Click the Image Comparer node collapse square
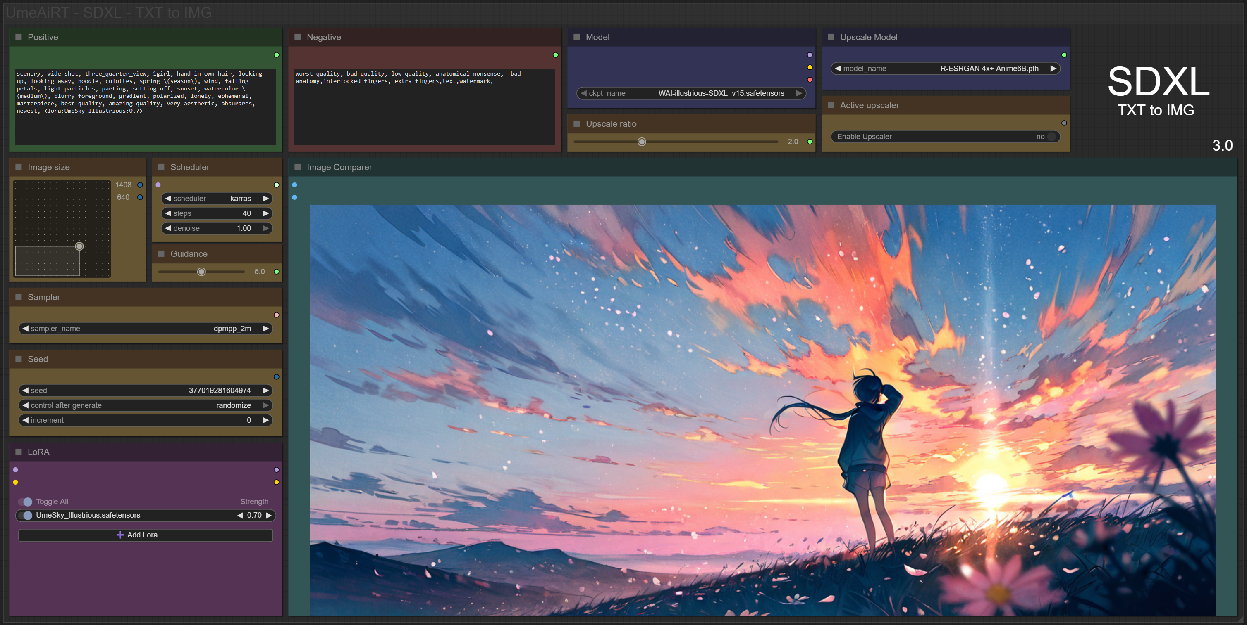Viewport: 1247px width, 625px height. coord(297,167)
